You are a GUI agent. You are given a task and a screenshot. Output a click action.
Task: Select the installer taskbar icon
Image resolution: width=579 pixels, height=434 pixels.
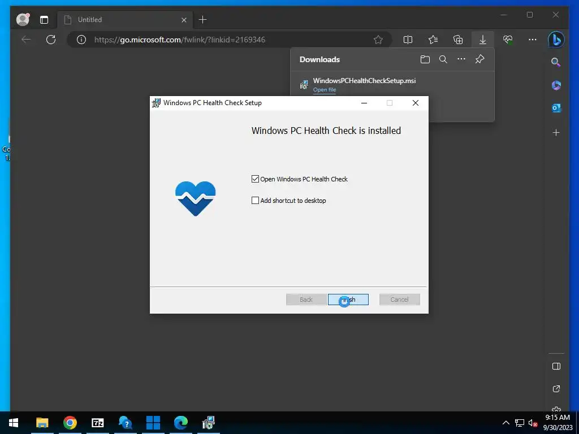(209, 423)
